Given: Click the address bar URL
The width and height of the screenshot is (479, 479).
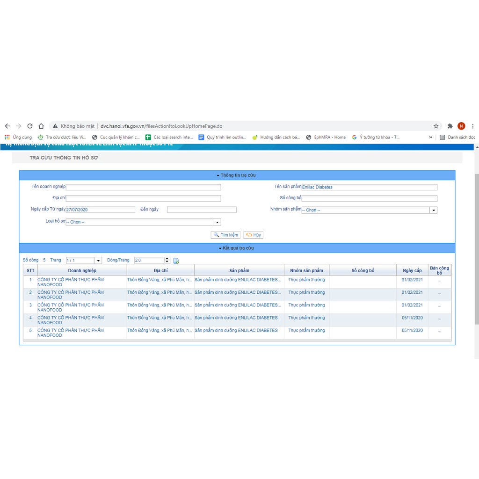Looking at the screenshot, I should 161,126.
